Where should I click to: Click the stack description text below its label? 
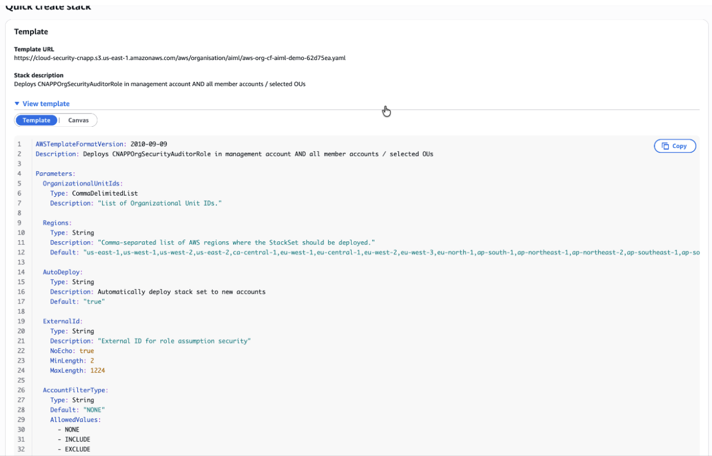tap(160, 84)
